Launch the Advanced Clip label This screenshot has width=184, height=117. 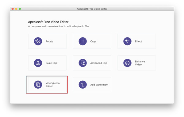(99, 63)
